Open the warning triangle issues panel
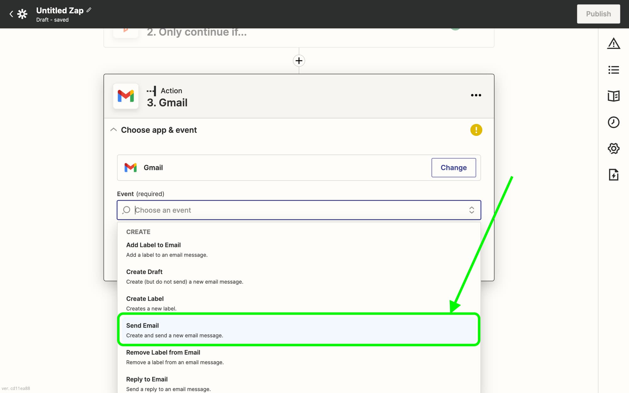The image size is (629, 393). (x=613, y=44)
